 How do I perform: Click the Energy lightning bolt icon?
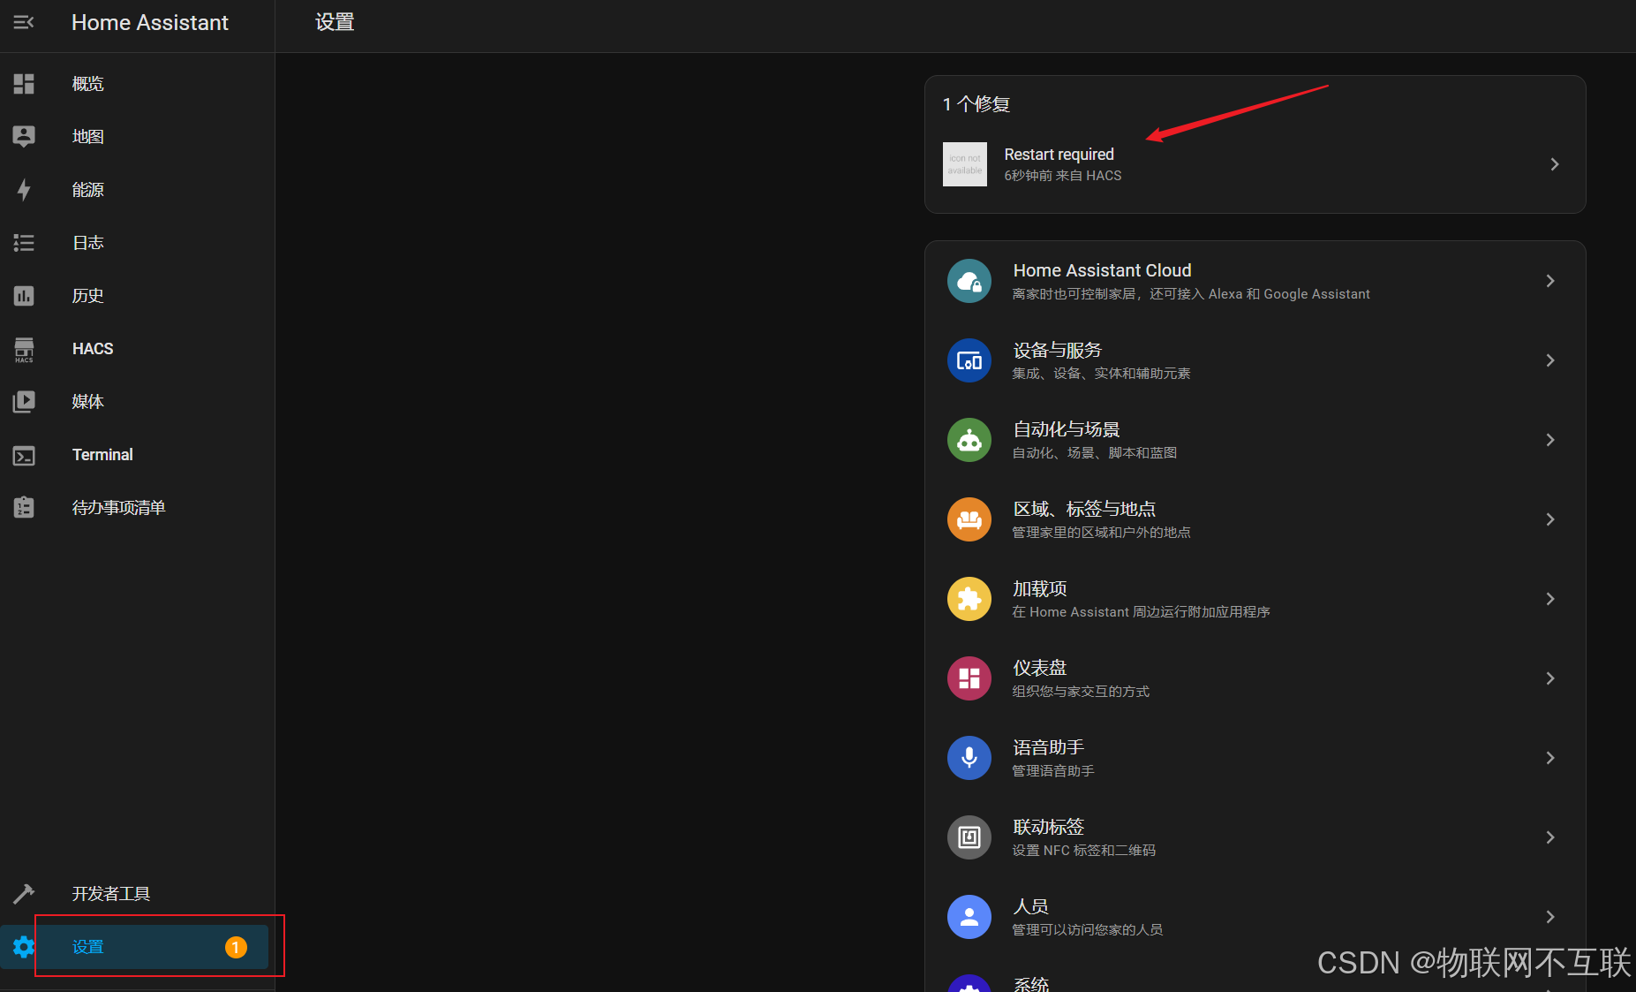24,190
